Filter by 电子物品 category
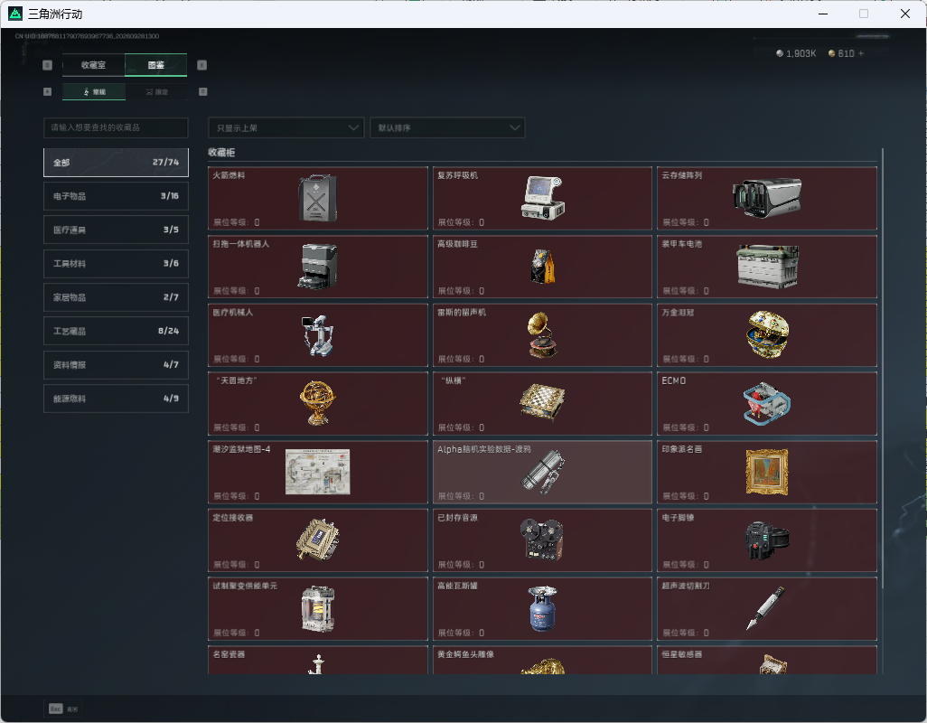The height and width of the screenshot is (723, 927). pyautogui.click(x=116, y=196)
